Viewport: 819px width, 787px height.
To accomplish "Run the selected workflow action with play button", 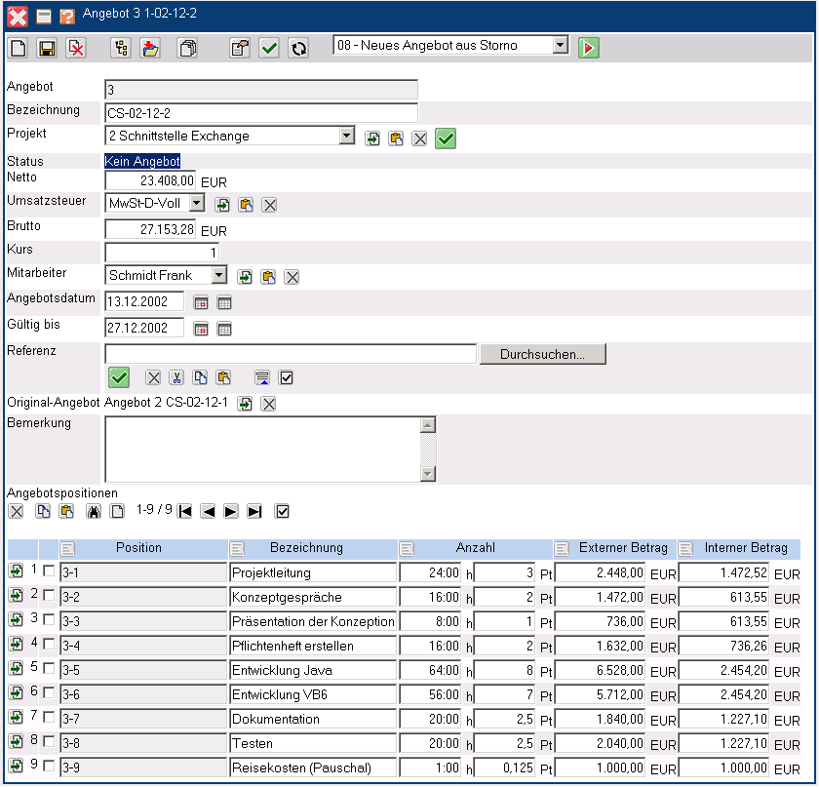I will tap(588, 48).
